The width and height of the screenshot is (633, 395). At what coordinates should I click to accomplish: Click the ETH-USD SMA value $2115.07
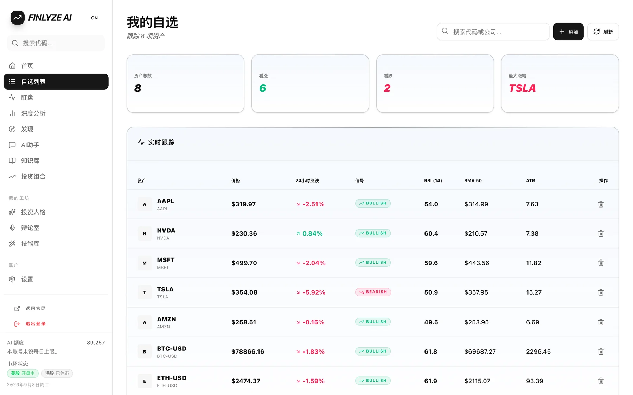click(477, 381)
